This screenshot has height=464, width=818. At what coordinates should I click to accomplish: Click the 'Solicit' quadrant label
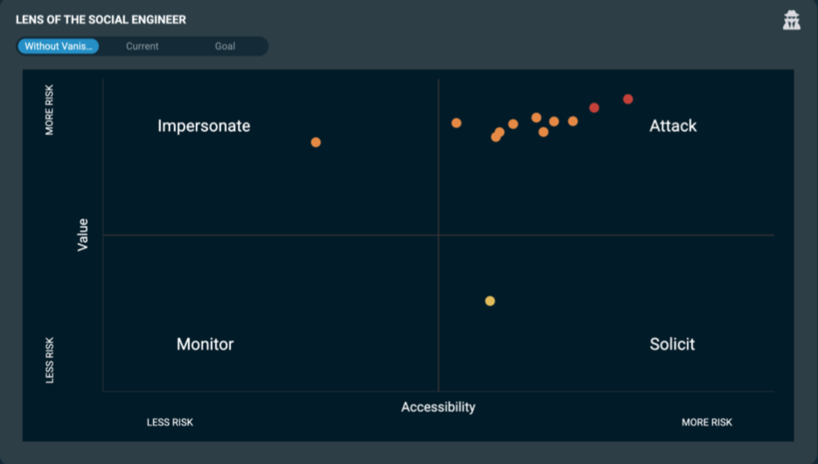click(672, 344)
